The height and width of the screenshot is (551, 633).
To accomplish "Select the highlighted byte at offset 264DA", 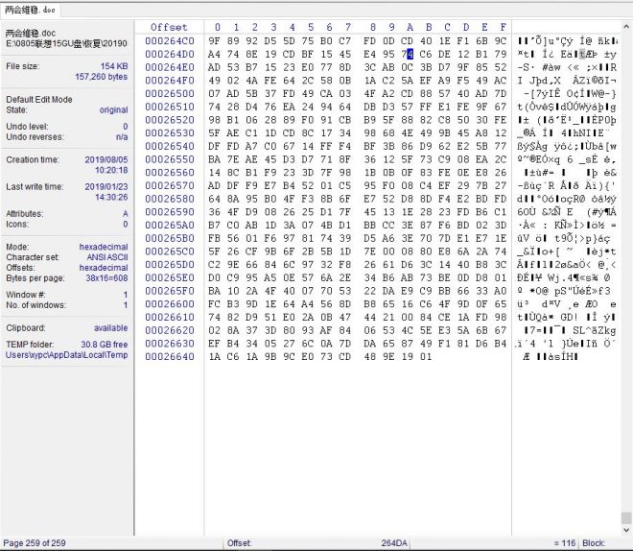I will 408,55.
